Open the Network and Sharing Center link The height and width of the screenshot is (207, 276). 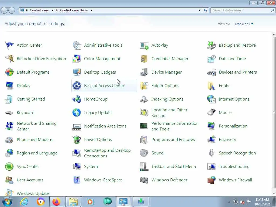pos(37,126)
